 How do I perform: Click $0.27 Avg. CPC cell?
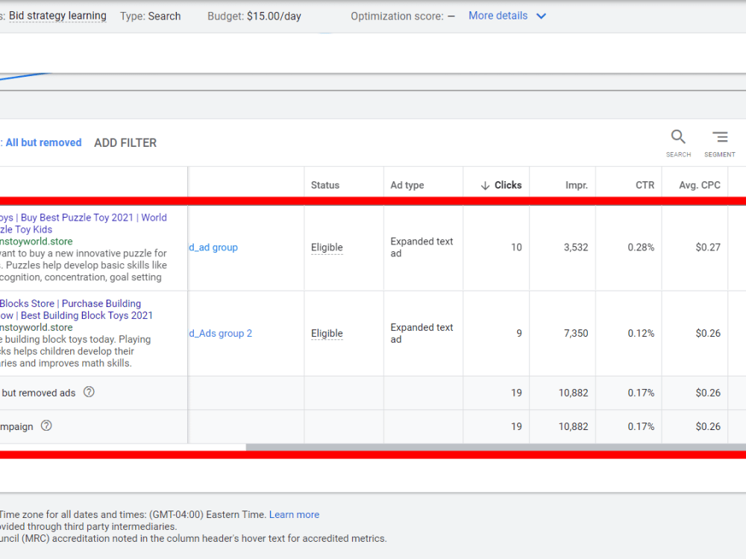[x=707, y=247]
